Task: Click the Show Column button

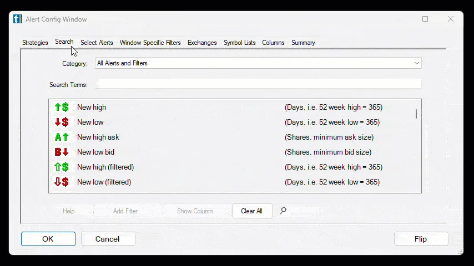Action: pyautogui.click(x=195, y=211)
